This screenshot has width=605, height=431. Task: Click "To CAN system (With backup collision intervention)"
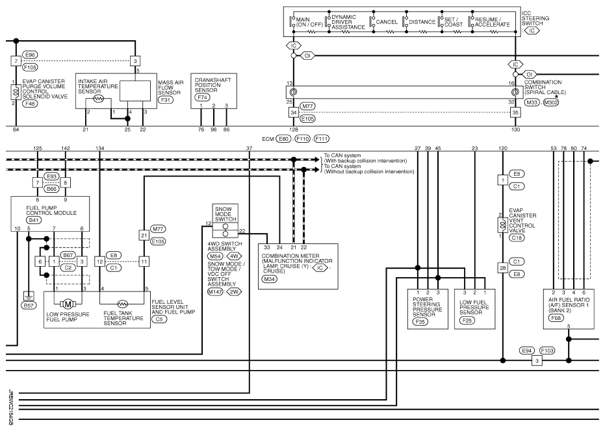(x=368, y=156)
